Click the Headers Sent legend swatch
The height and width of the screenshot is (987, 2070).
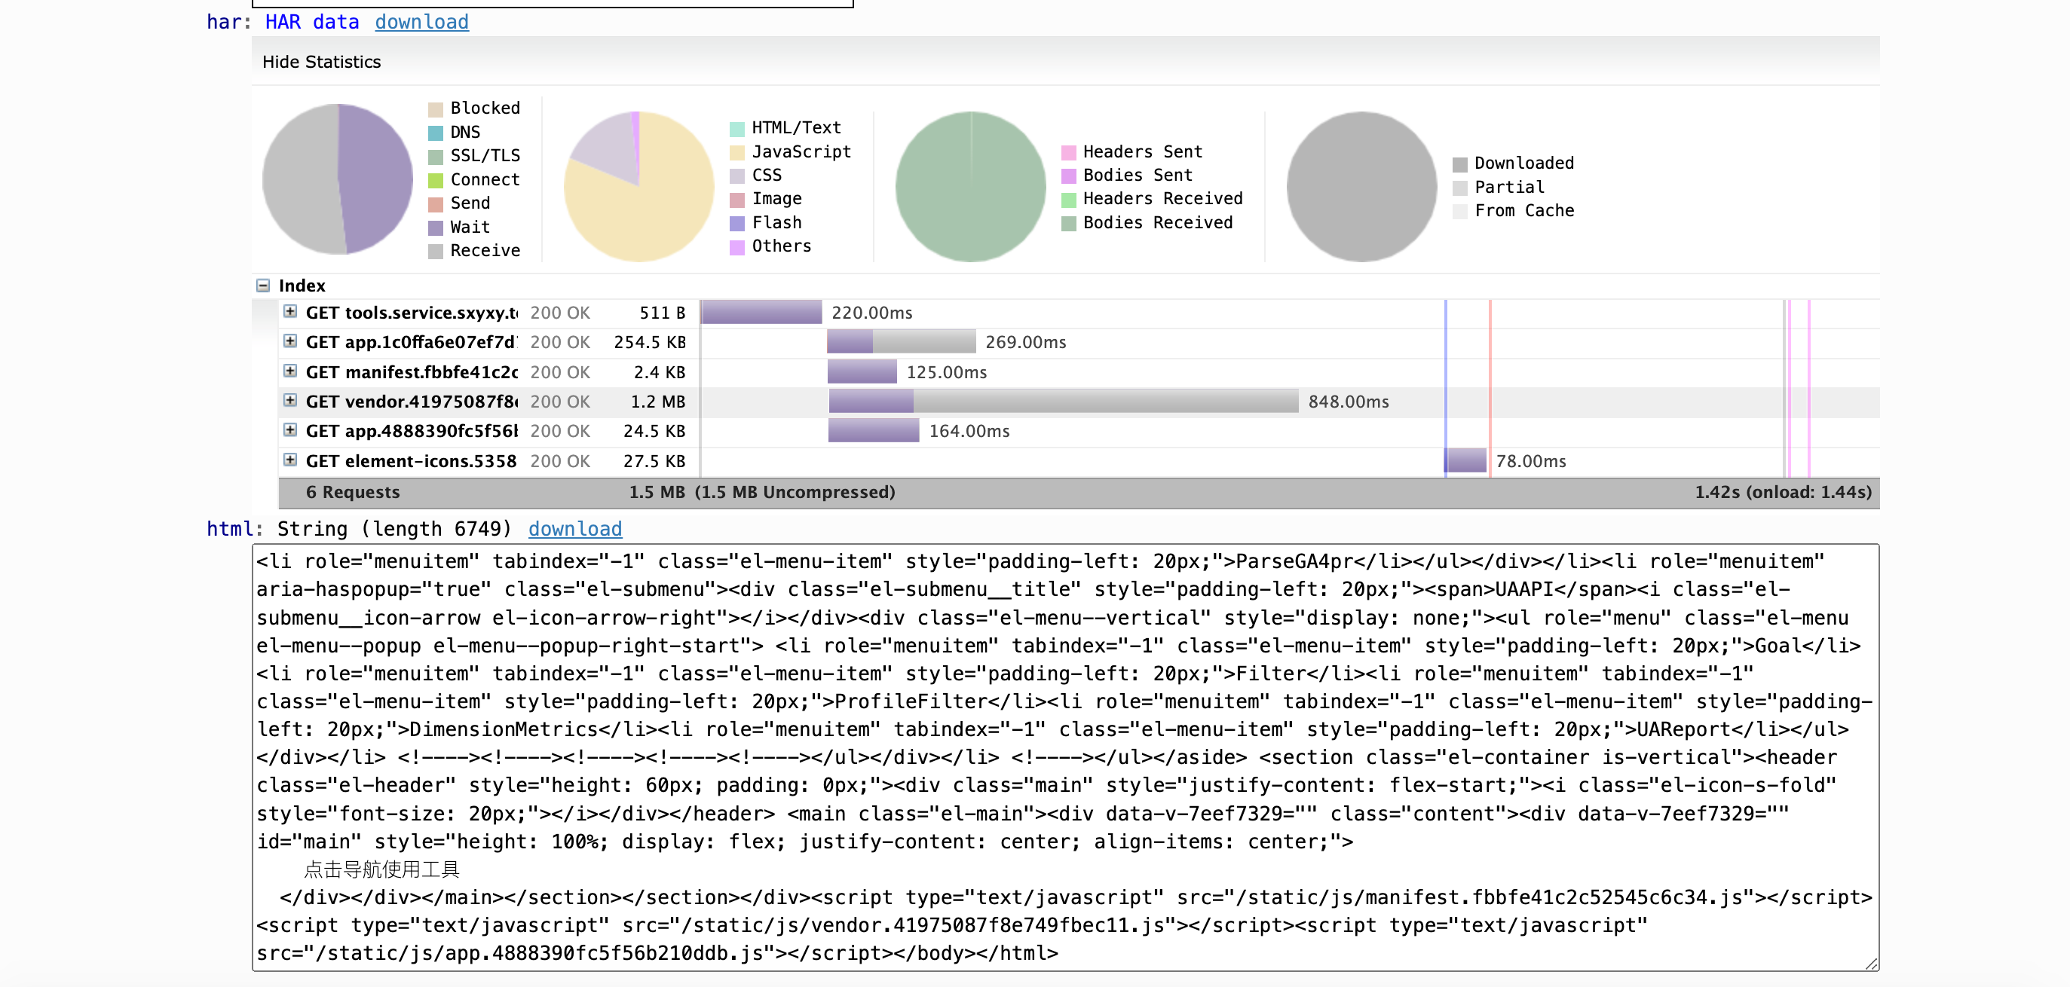(1068, 153)
